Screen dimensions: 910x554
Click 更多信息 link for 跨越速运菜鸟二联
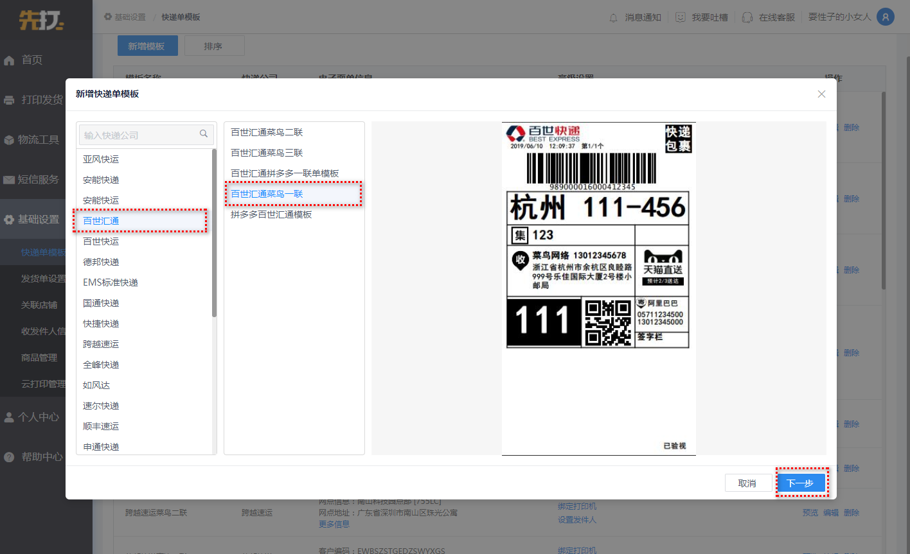[334, 524]
